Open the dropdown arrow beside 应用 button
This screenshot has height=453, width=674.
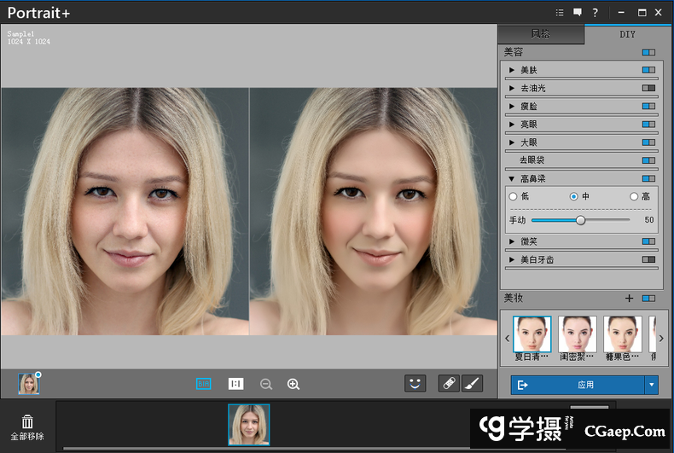click(x=652, y=385)
